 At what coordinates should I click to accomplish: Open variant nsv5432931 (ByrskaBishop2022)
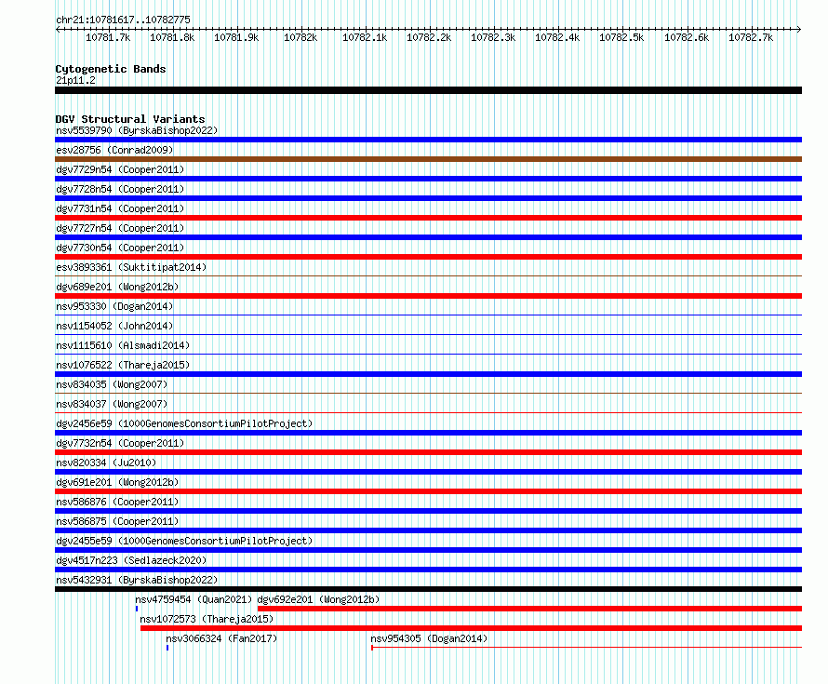[137, 580]
